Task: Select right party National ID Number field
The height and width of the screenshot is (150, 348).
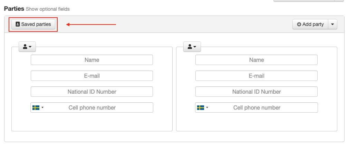Action: point(257,92)
